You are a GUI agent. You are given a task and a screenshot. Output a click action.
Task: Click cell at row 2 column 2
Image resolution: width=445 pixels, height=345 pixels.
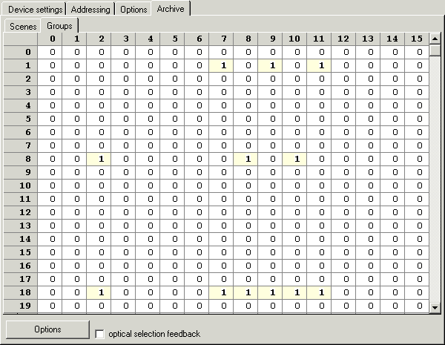click(99, 79)
